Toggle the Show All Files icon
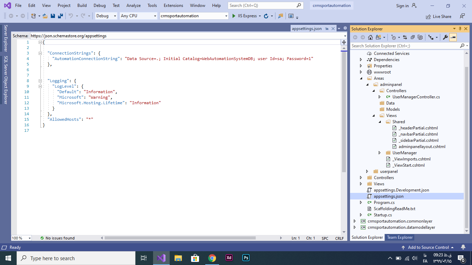The width and height of the screenshot is (472, 265). 420,37
